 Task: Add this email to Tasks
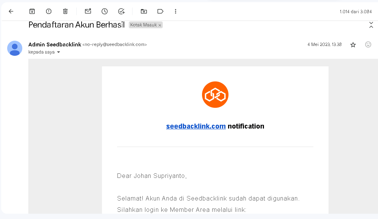[121, 11]
